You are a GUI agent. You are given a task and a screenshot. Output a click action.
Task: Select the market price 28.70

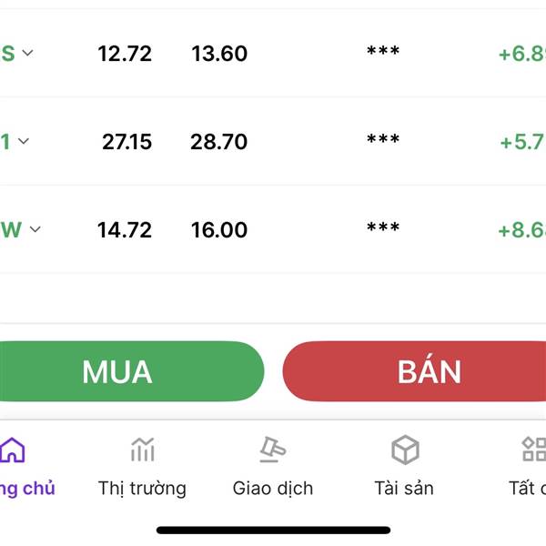[219, 142]
